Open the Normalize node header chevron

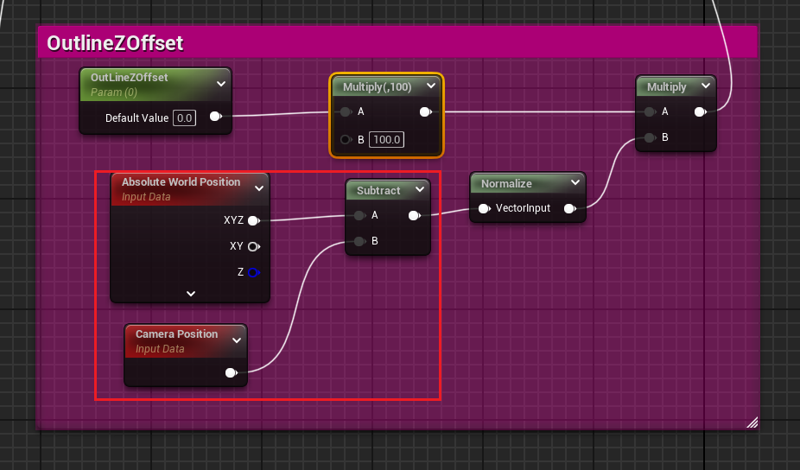click(575, 183)
